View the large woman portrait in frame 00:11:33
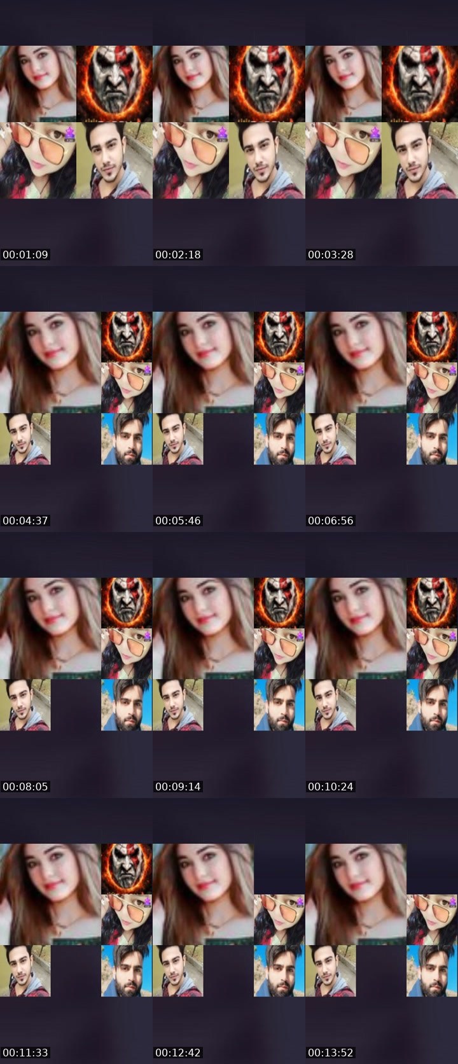This screenshot has width=458, height=1064. click(x=51, y=894)
